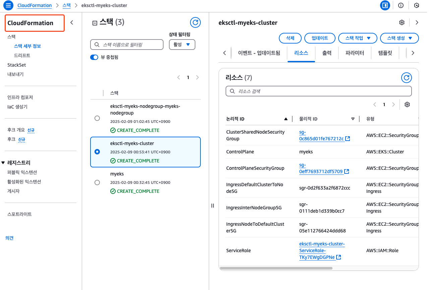Screen dimensions: 429x290
Task: Open IaC 생성기 in sidebar
Action: (x=17, y=107)
